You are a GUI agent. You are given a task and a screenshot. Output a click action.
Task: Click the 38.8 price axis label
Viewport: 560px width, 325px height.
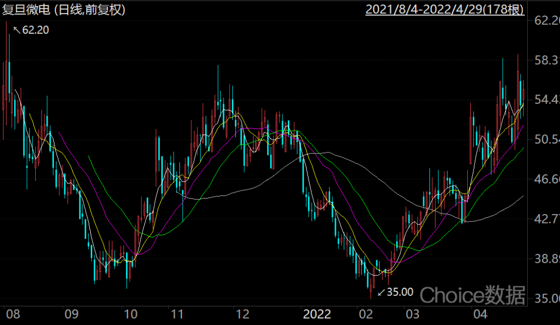547,259
